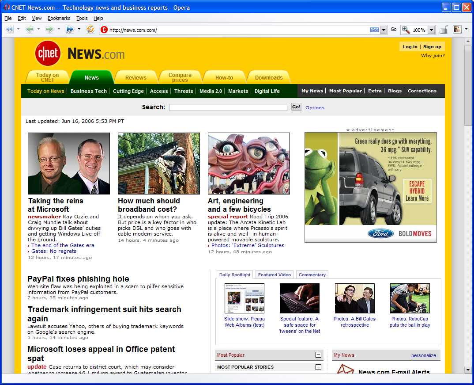Select the Daily Spotlight tab
Image resolution: width=474 pixels, height=385 pixels.
(x=235, y=274)
